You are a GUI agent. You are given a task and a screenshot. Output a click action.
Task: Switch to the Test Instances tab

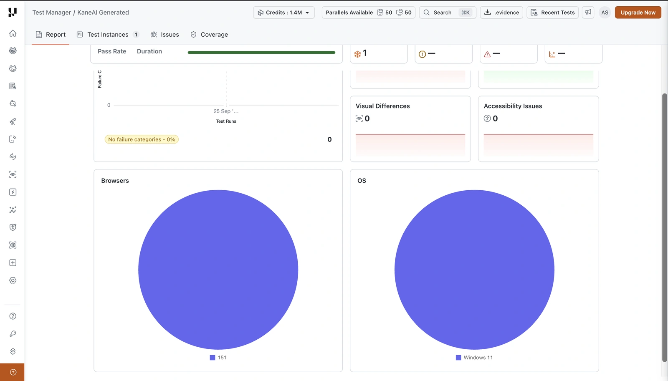click(x=108, y=35)
